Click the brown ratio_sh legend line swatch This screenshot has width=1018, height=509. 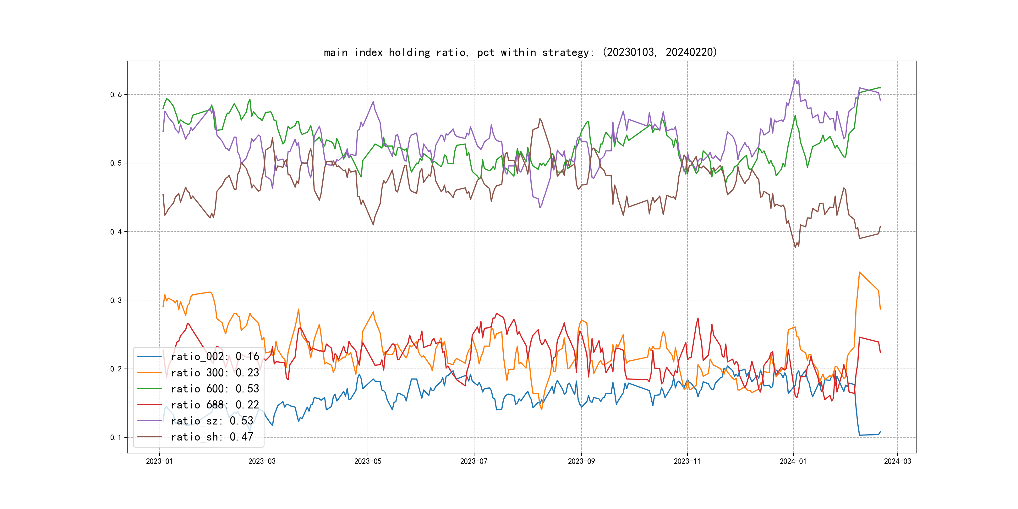point(149,437)
